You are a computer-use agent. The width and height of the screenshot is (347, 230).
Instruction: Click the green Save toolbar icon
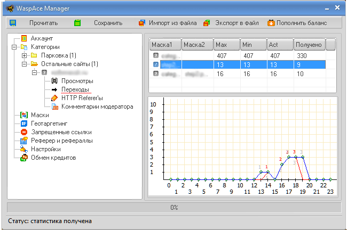(77, 23)
